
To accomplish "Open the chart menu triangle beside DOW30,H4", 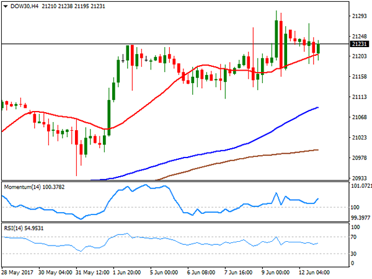I will 6,6.
